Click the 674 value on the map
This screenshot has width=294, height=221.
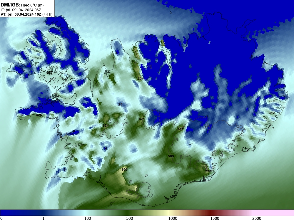point(106,126)
